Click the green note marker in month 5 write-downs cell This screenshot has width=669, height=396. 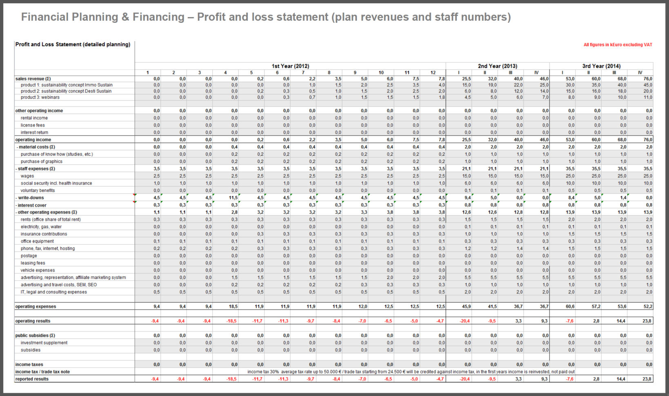265,195
